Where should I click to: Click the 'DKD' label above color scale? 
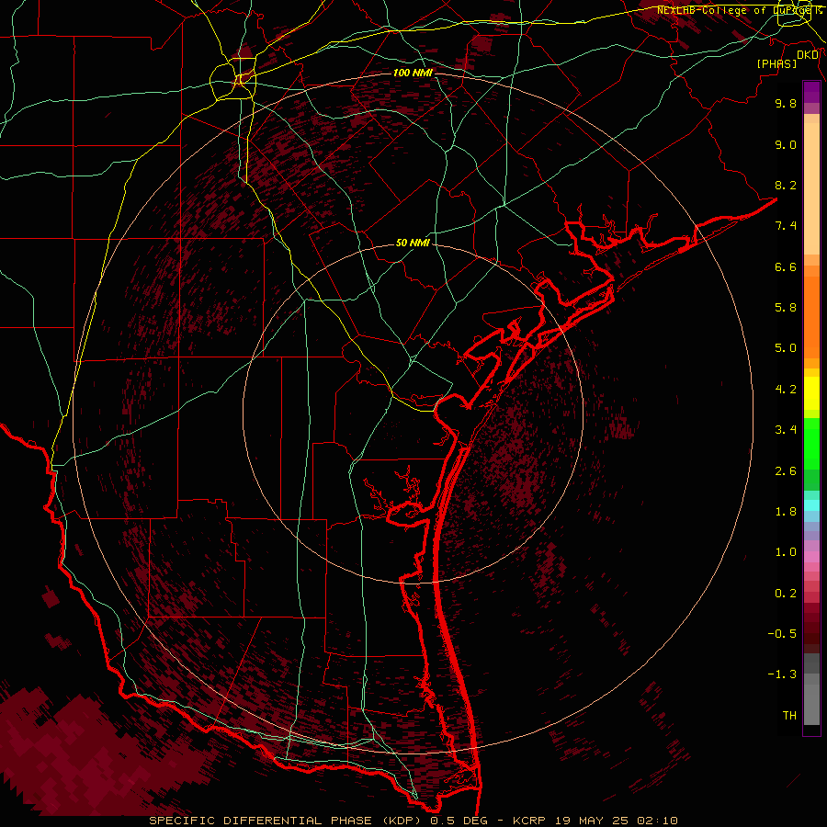coord(807,54)
